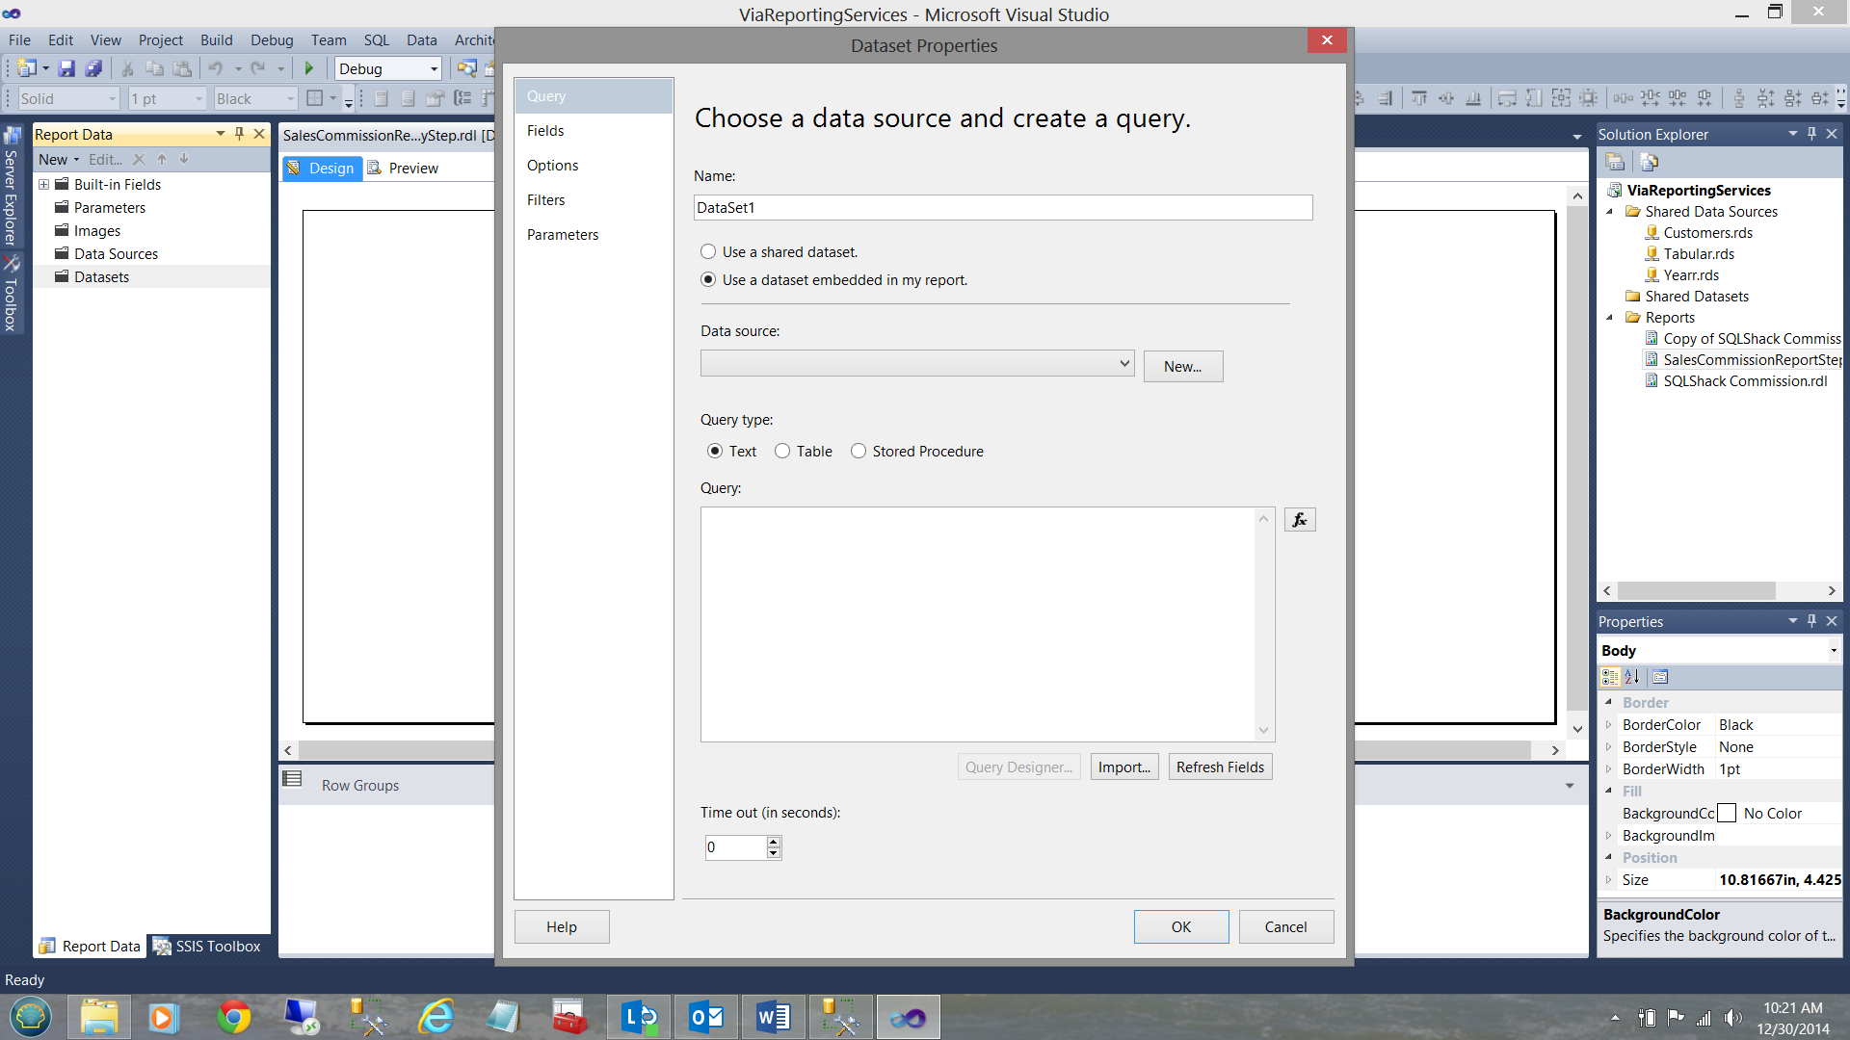Click Alphabetical sort icon in Properties
This screenshot has height=1040, width=1850.
click(x=1632, y=677)
